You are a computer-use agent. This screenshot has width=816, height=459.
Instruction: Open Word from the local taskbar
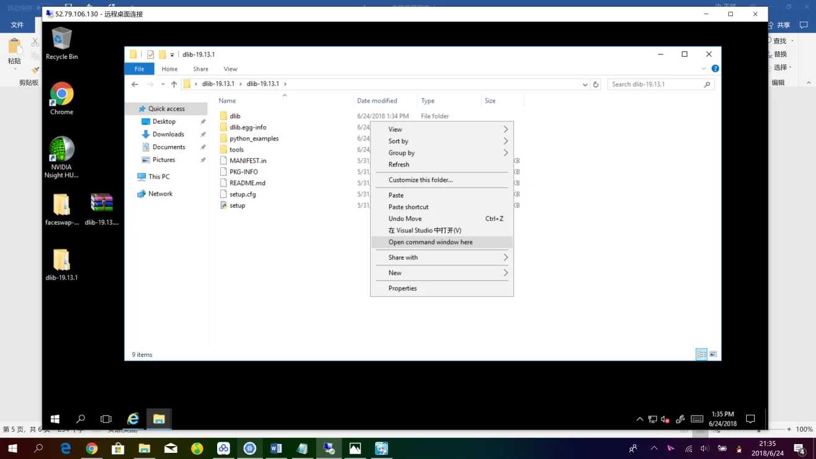tap(276, 448)
